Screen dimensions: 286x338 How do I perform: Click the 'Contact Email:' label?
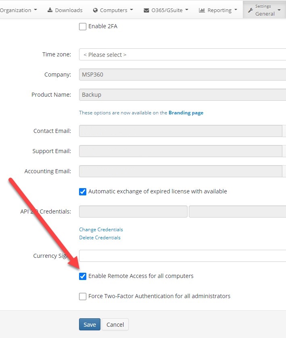[52, 131]
